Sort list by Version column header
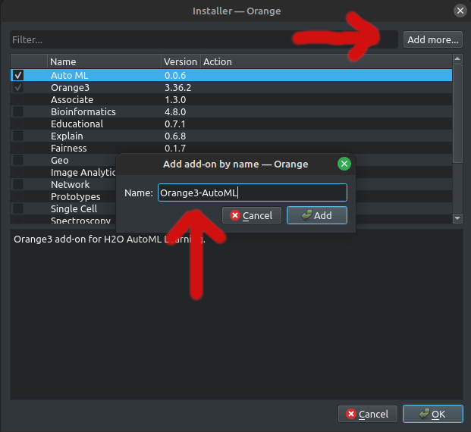 [x=181, y=62]
